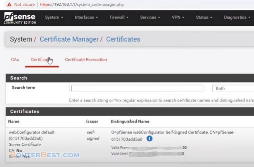Click the browser address bar URL

[x=82, y=4]
